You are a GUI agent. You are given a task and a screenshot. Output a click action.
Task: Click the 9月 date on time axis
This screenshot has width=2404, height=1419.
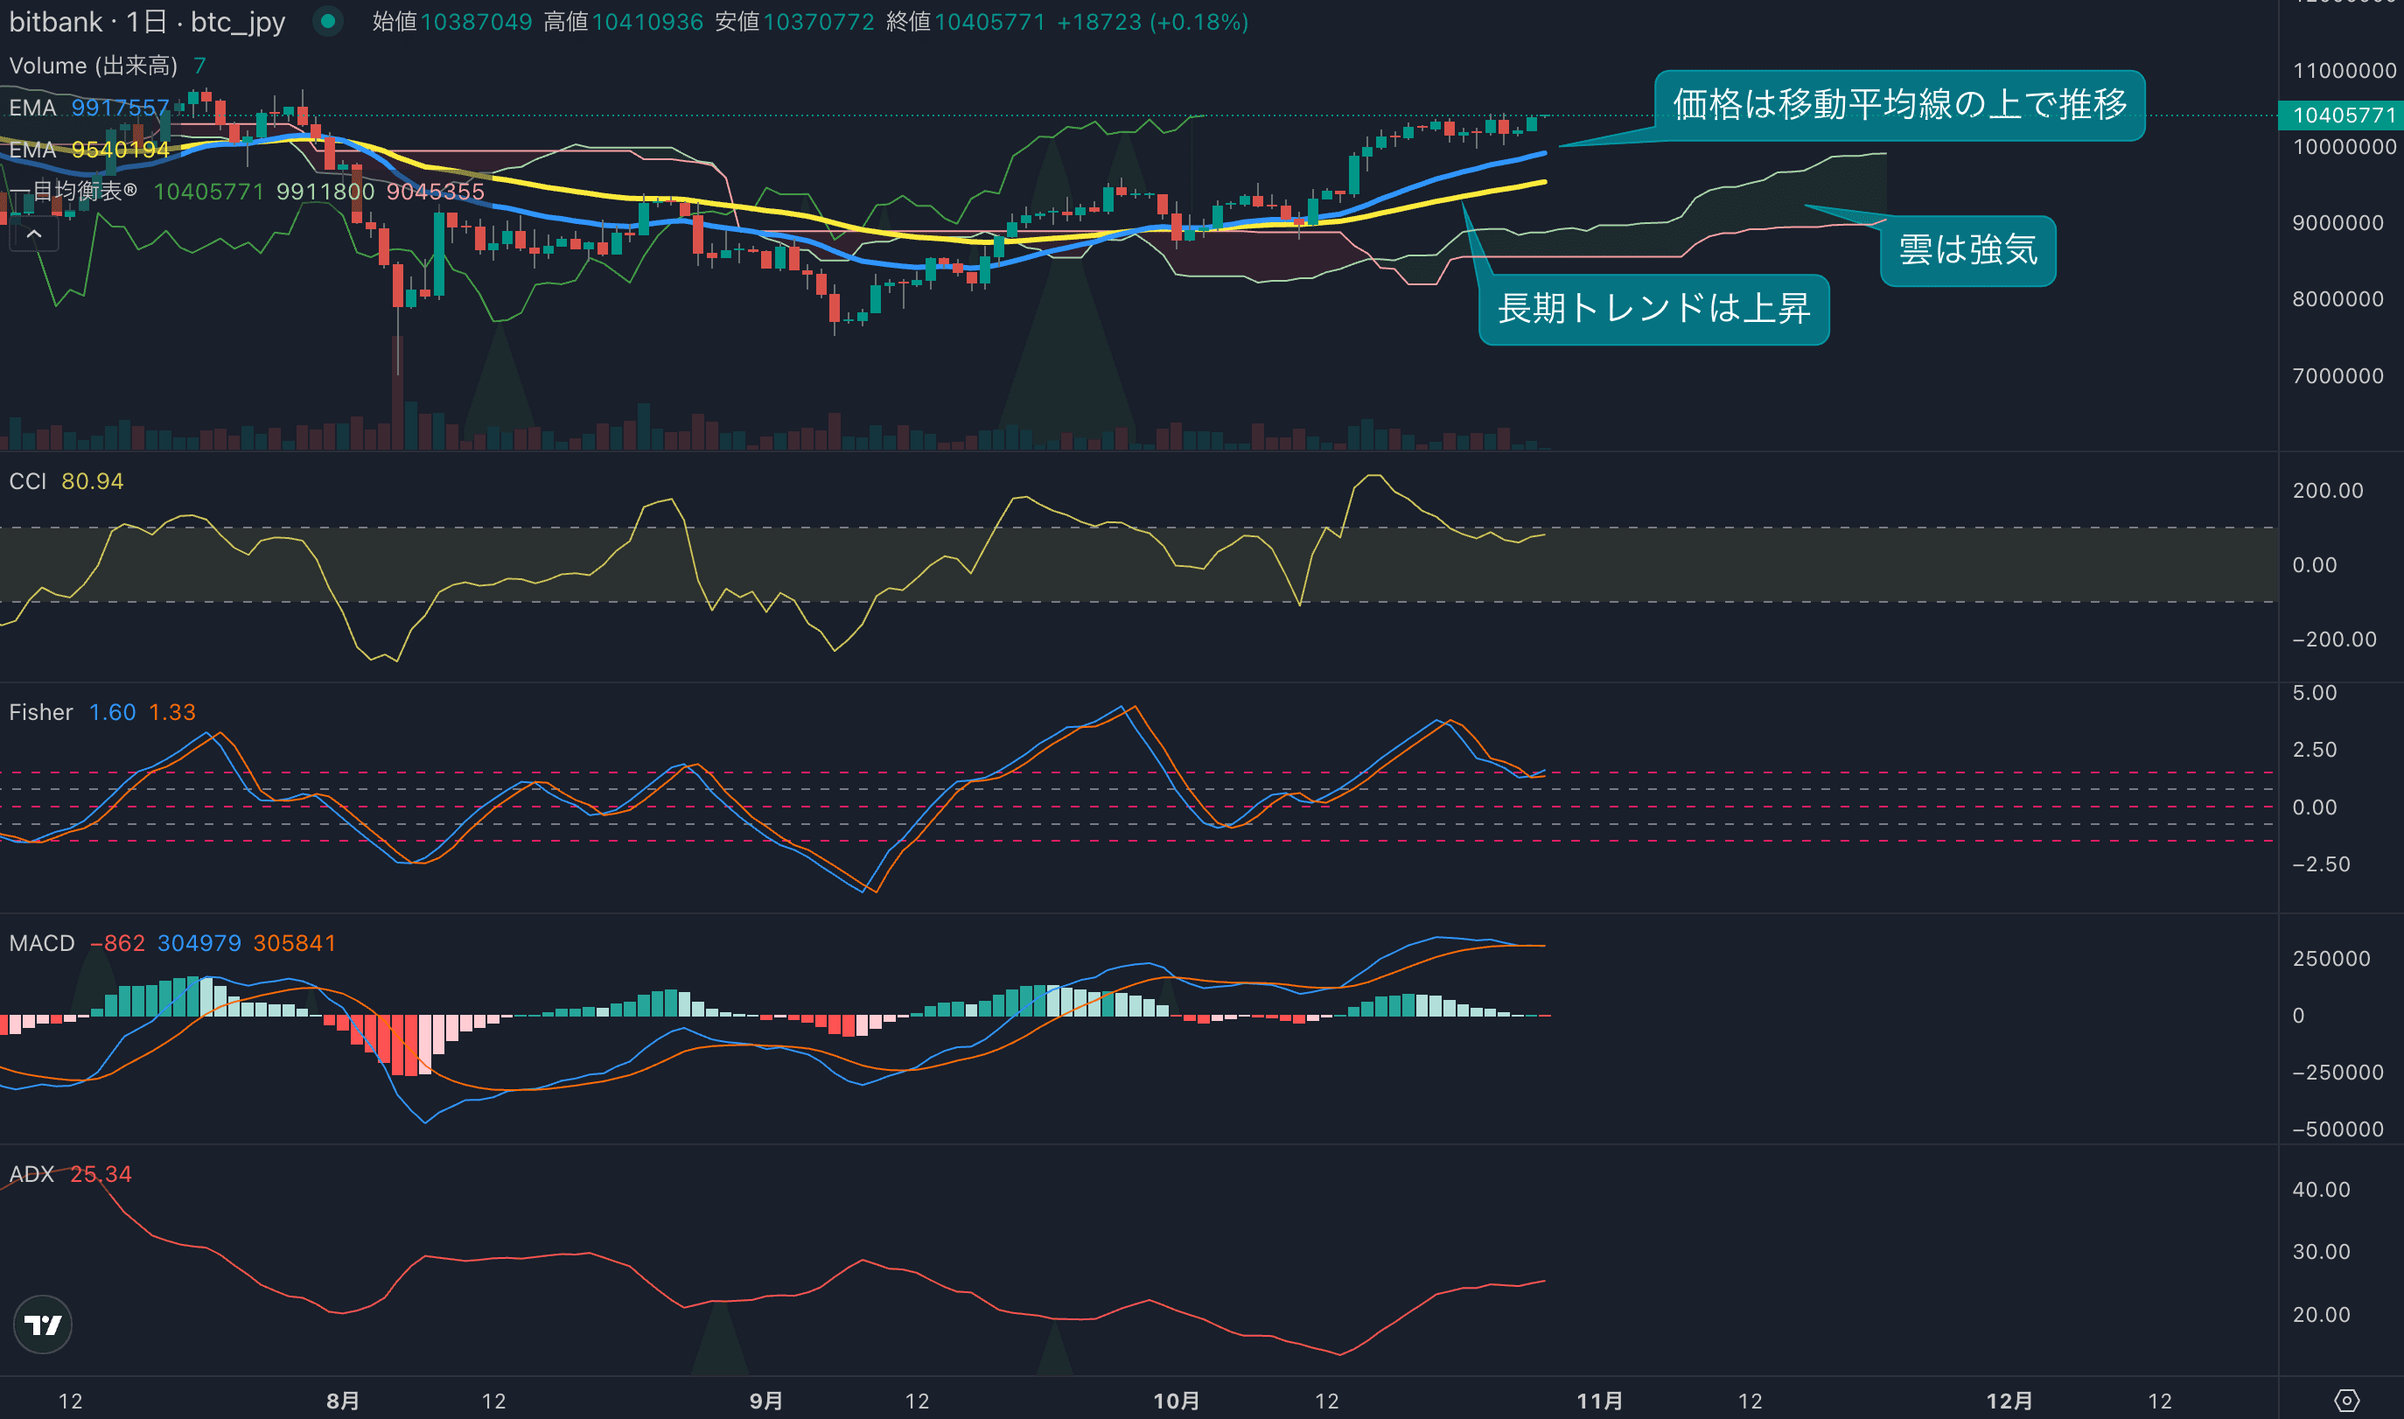point(765,1401)
